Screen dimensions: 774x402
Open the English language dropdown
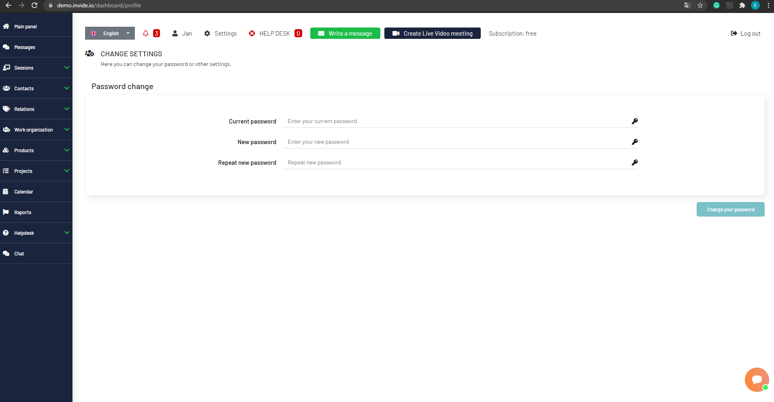pyautogui.click(x=110, y=33)
